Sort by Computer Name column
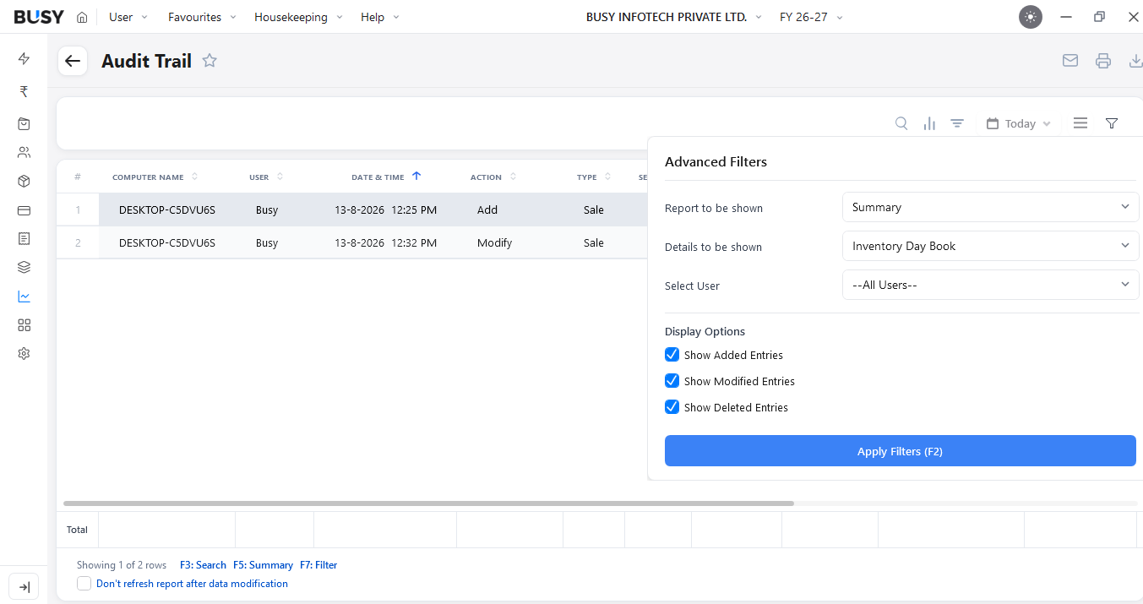This screenshot has width=1143, height=604. (155, 177)
